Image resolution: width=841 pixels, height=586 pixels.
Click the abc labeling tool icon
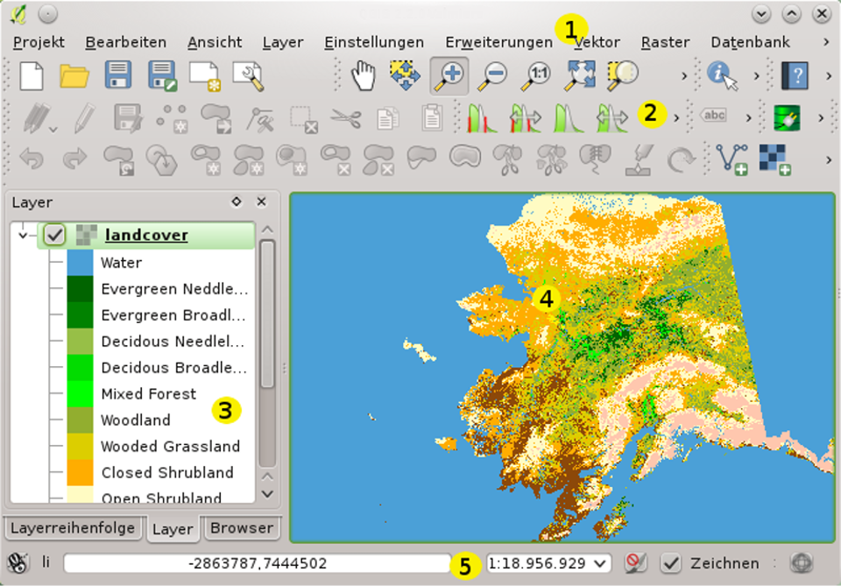click(x=714, y=115)
